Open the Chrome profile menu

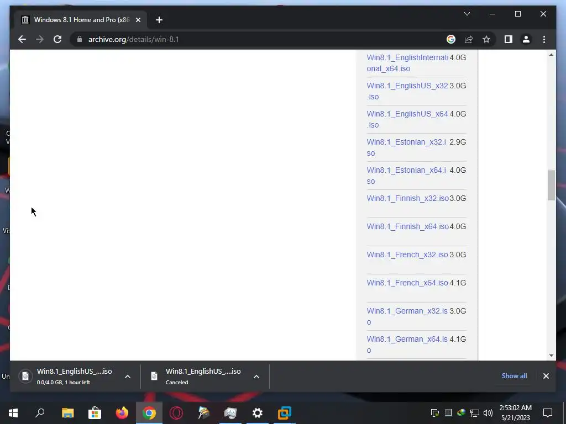(526, 39)
